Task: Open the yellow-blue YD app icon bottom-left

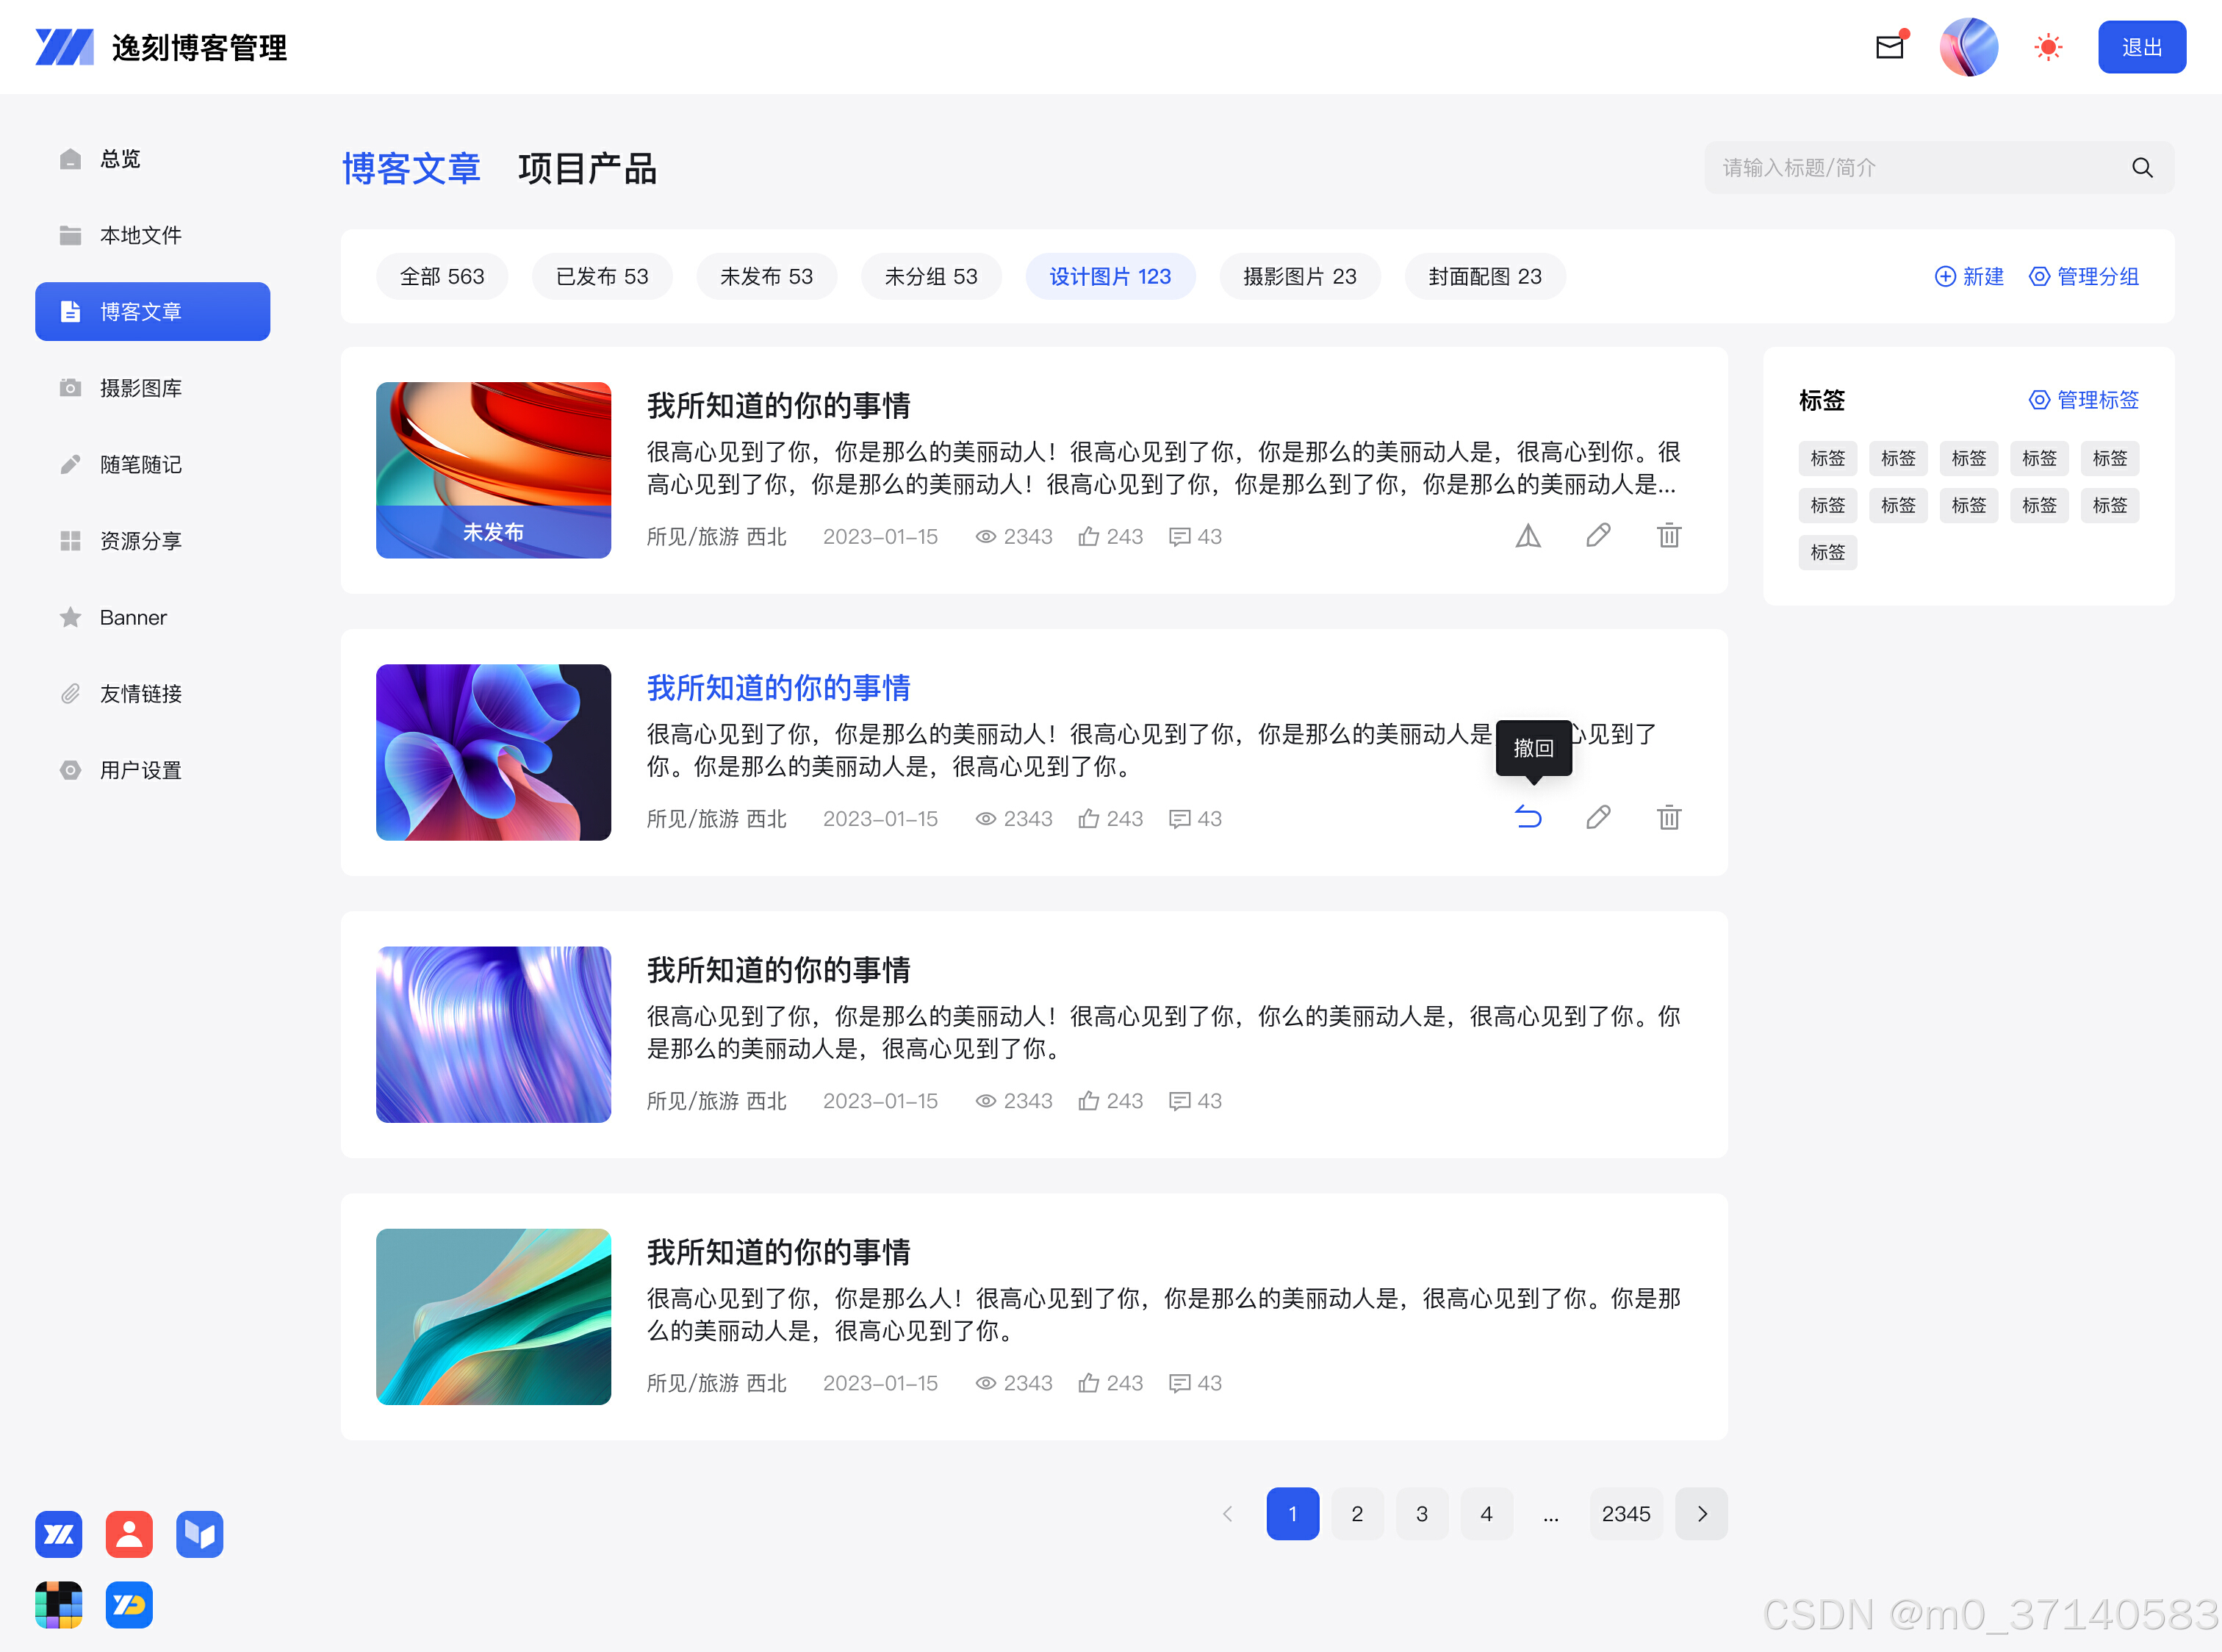Action: click(128, 1604)
